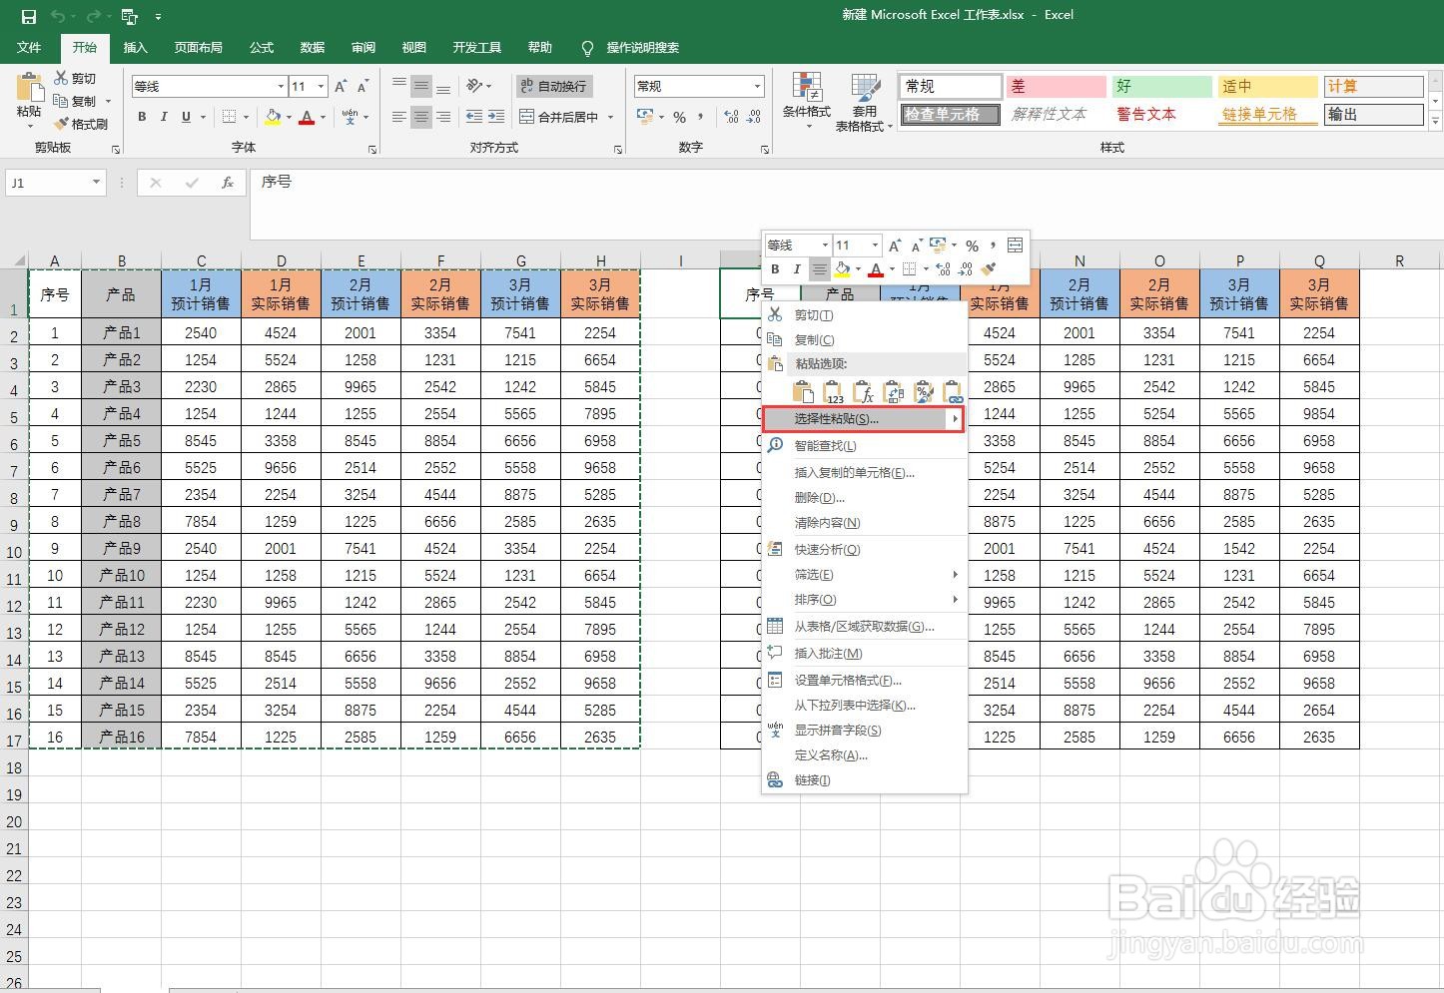Click paste option Formatting icon
The height and width of the screenshot is (993, 1444).
tap(924, 392)
